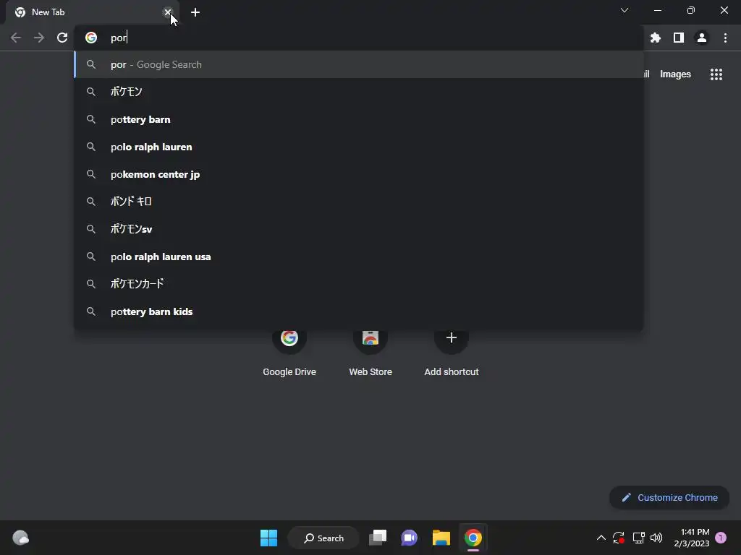The image size is (741, 555).
Task: Select the New Tab tab
Action: click(90, 13)
